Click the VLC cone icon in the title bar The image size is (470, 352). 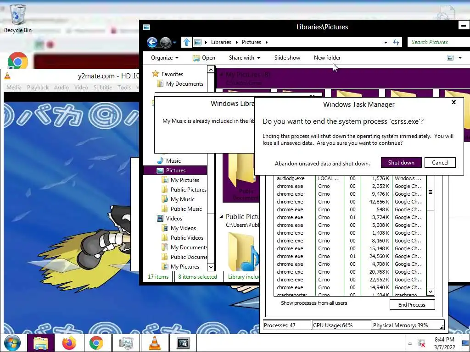tap(7, 76)
